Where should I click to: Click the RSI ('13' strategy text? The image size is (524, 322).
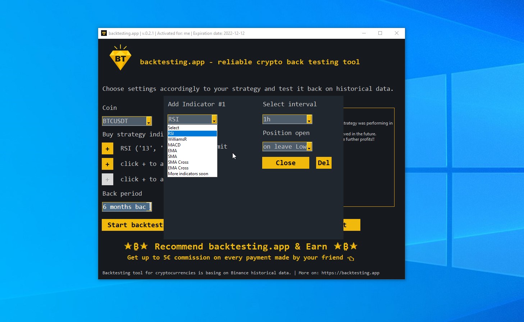tap(142, 148)
